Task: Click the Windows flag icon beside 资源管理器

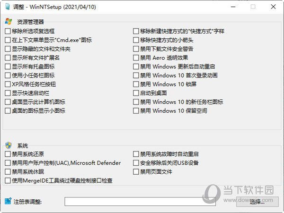Action: [9, 21]
